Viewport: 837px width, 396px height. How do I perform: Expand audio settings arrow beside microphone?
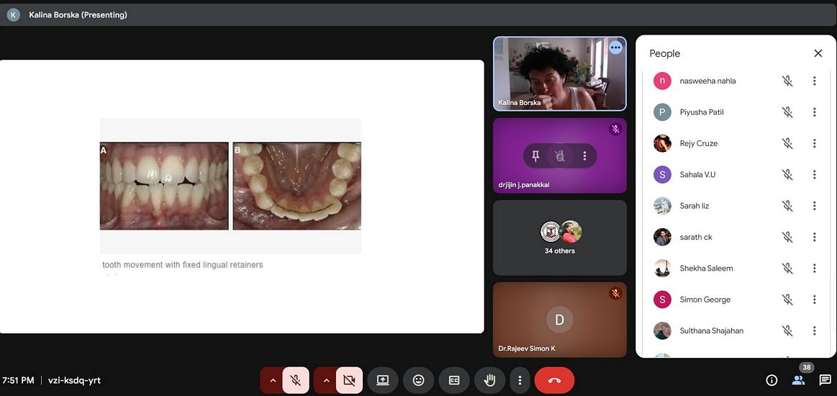(272, 381)
